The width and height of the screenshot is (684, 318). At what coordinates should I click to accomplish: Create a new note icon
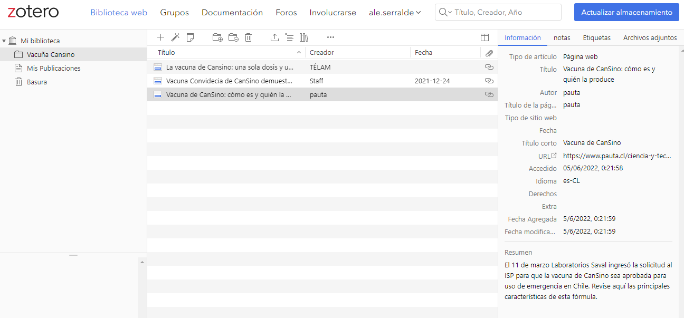191,37
